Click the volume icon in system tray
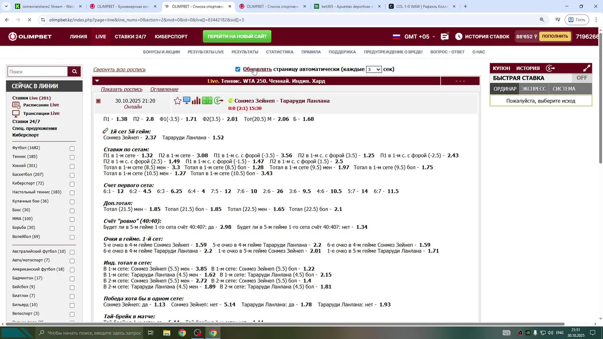The height and width of the screenshot is (339, 603). point(550,333)
